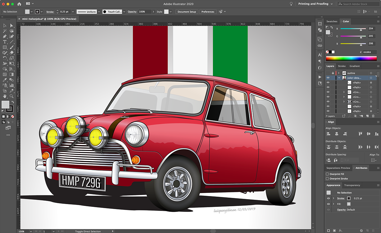The image size is (381, 233).
Task: Click the Document Setup button
Action: (187, 11)
